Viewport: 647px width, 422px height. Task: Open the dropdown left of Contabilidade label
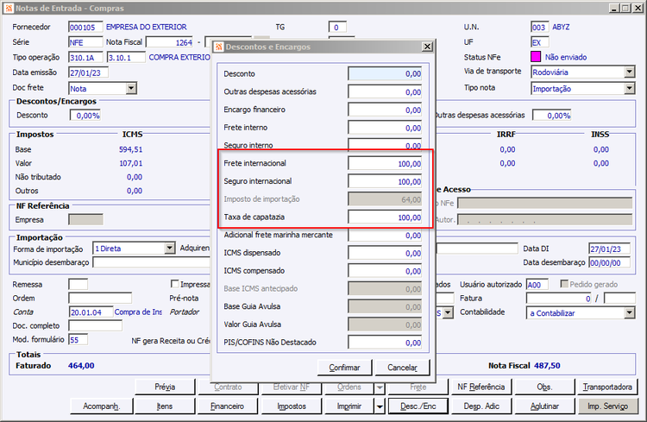coord(449,312)
